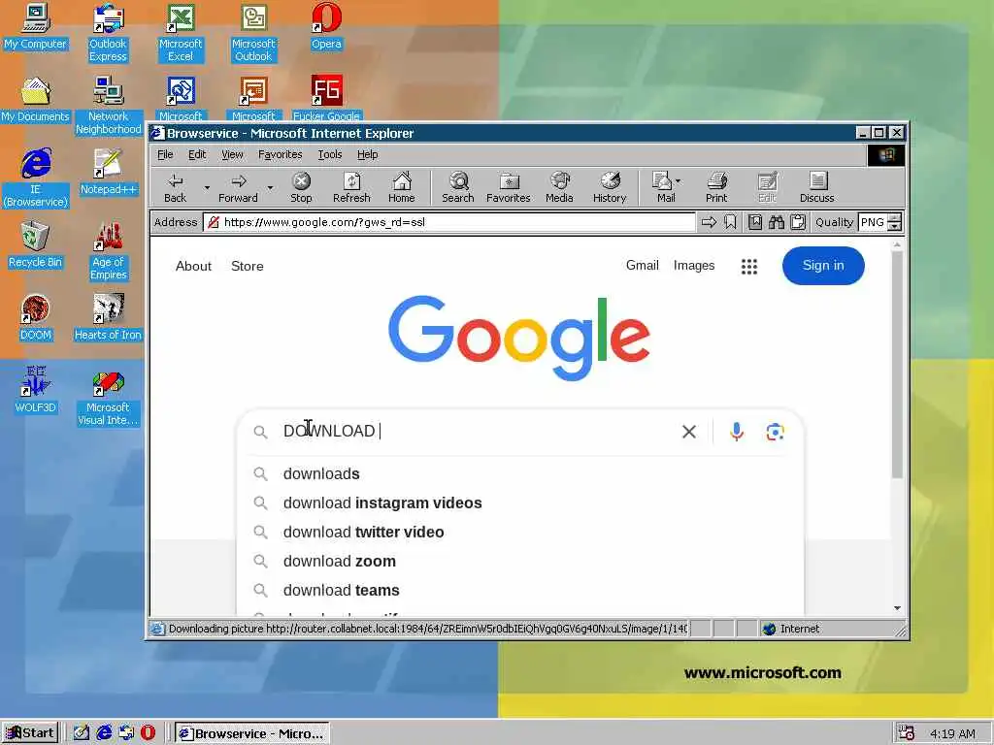The width and height of the screenshot is (994, 745).
Task: Select the Age of Empires desktop icon
Action: click(108, 251)
